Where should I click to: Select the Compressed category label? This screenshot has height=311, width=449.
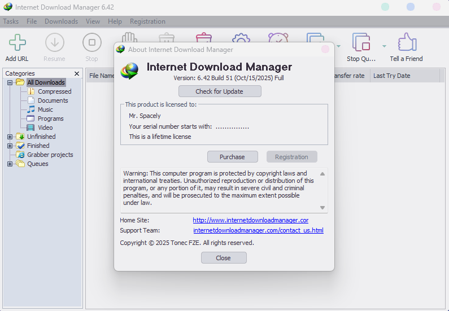(54, 91)
